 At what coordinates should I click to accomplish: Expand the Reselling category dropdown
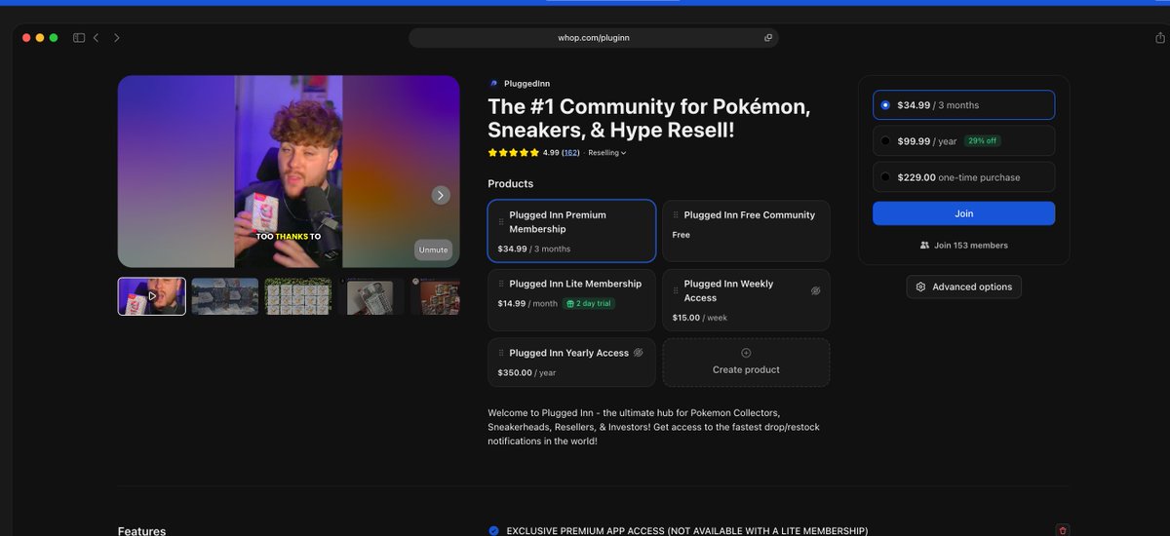(606, 153)
